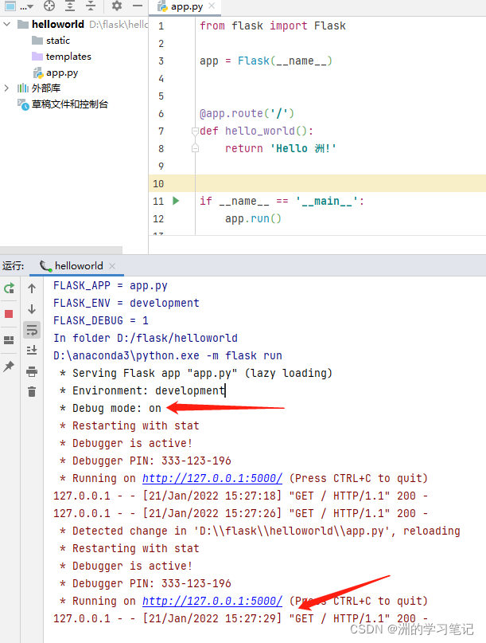Screen dimensions: 486x643
Task: Pin the run tab with pin icon
Action: [x=9, y=367]
